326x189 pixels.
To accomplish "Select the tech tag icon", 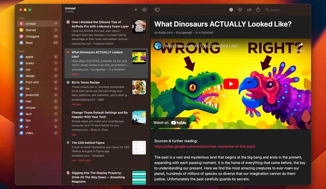I will click(21, 114).
